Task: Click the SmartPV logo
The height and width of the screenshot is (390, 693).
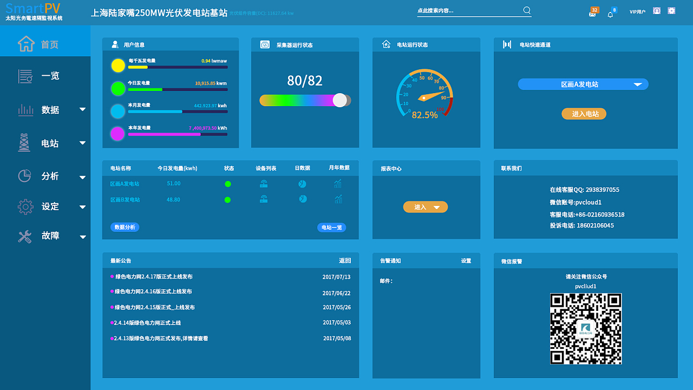Action: tap(33, 8)
